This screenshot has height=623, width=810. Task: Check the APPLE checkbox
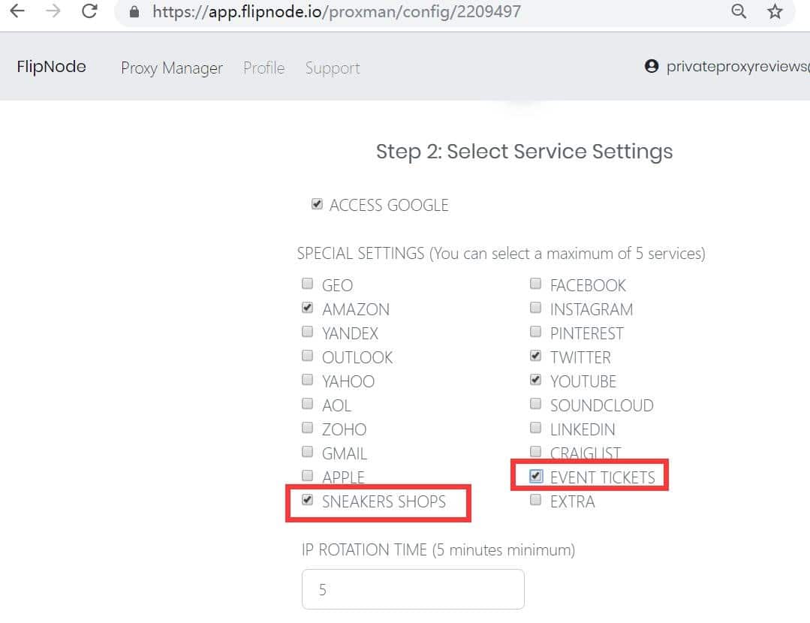tap(307, 475)
